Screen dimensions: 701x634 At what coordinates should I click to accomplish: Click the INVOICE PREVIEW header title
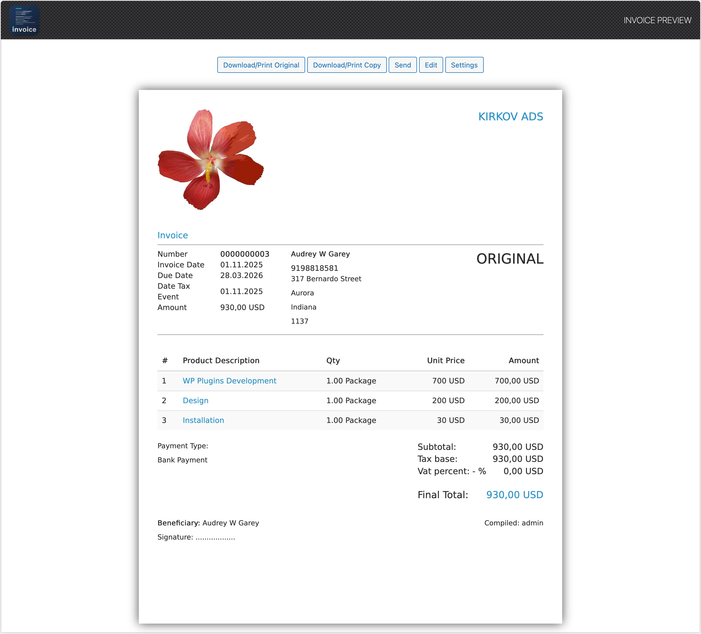coord(658,20)
